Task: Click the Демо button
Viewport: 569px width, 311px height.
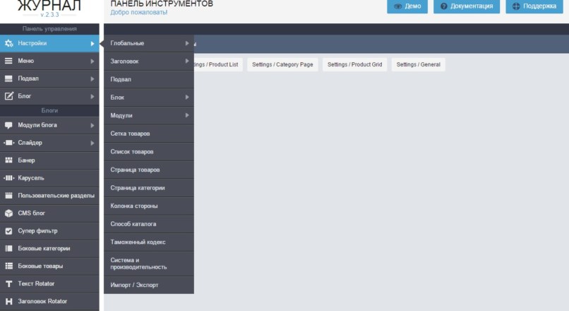Action: click(x=407, y=6)
